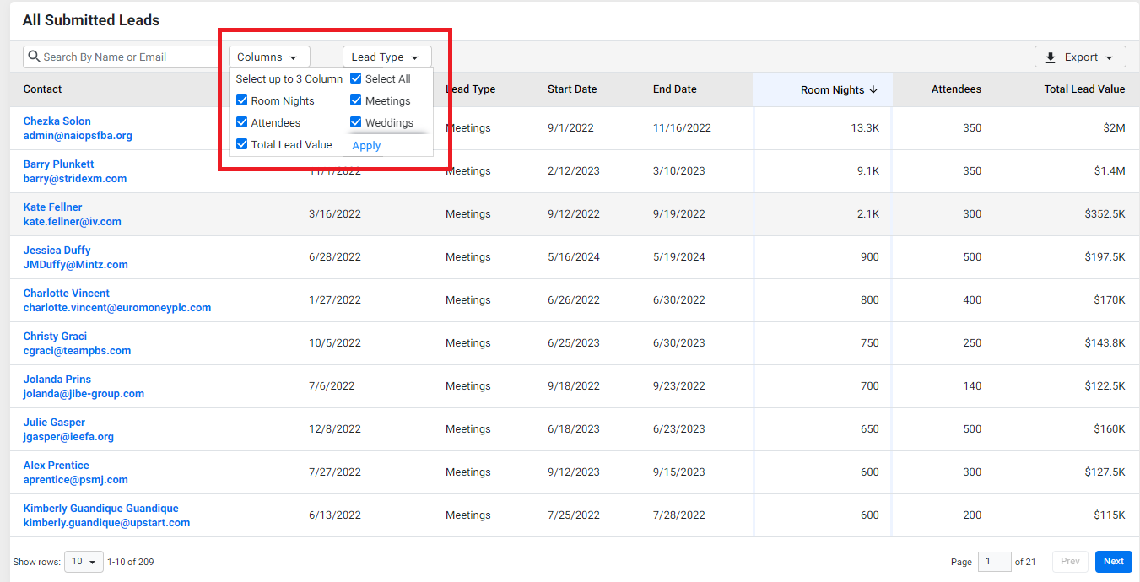This screenshot has width=1140, height=582.
Task: Click the 7/28/2022 end date cell
Action: 679,515
